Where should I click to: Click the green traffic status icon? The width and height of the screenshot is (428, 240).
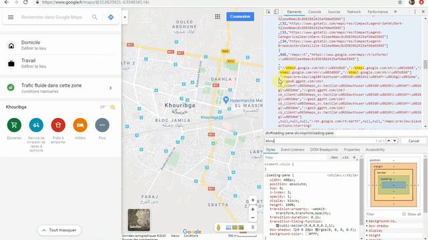pyautogui.click(x=11, y=87)
